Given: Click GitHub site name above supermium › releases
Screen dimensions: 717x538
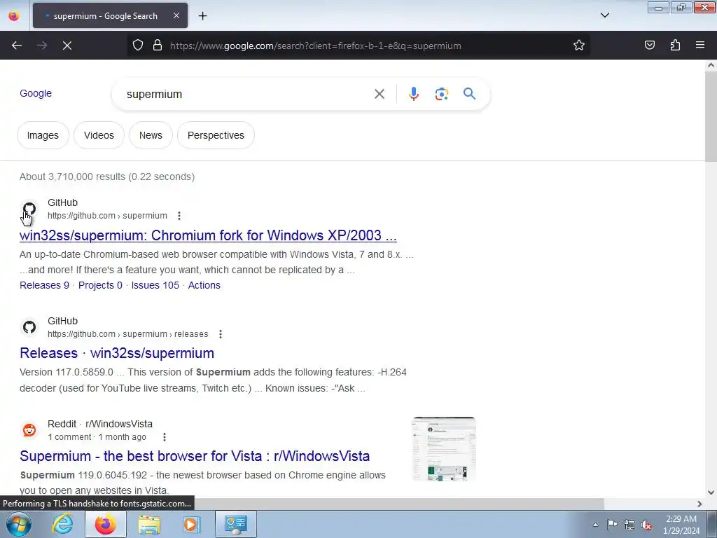Looking at the screenshot, I should tap(62, 321).
